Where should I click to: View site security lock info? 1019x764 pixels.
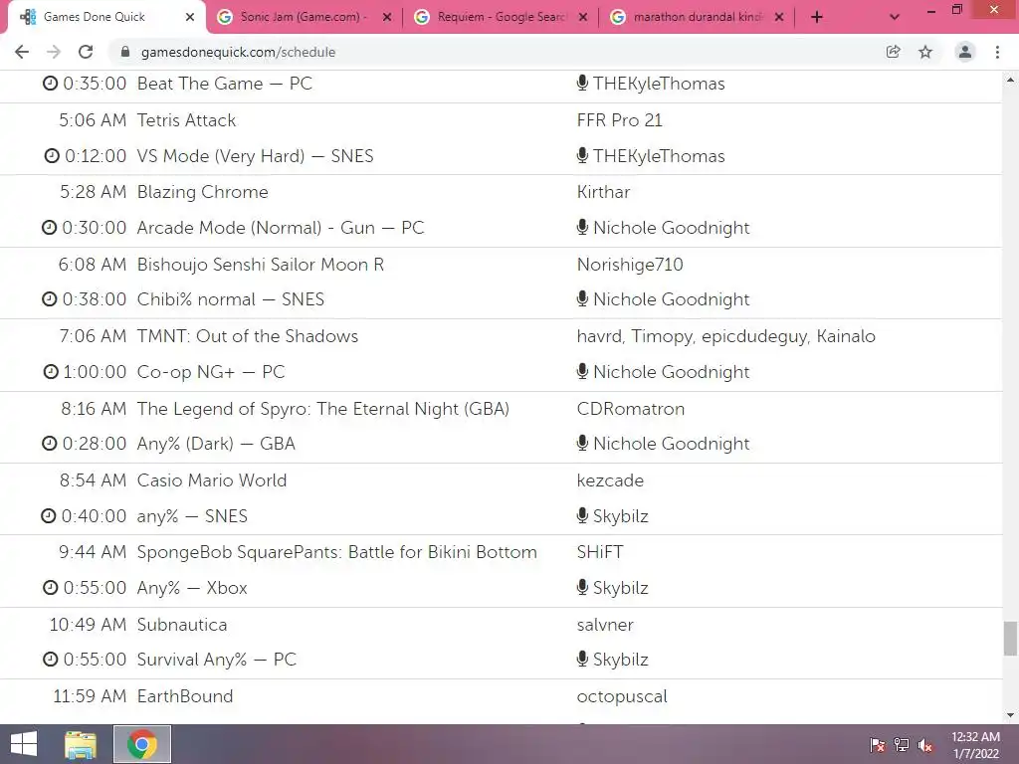coord(125,52)
